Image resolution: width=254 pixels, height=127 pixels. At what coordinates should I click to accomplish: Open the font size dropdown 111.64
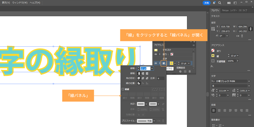coord(228,90)
